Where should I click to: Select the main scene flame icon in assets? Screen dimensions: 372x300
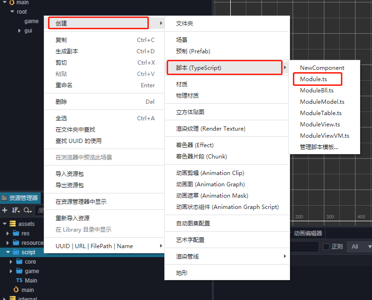coord(16,290)
